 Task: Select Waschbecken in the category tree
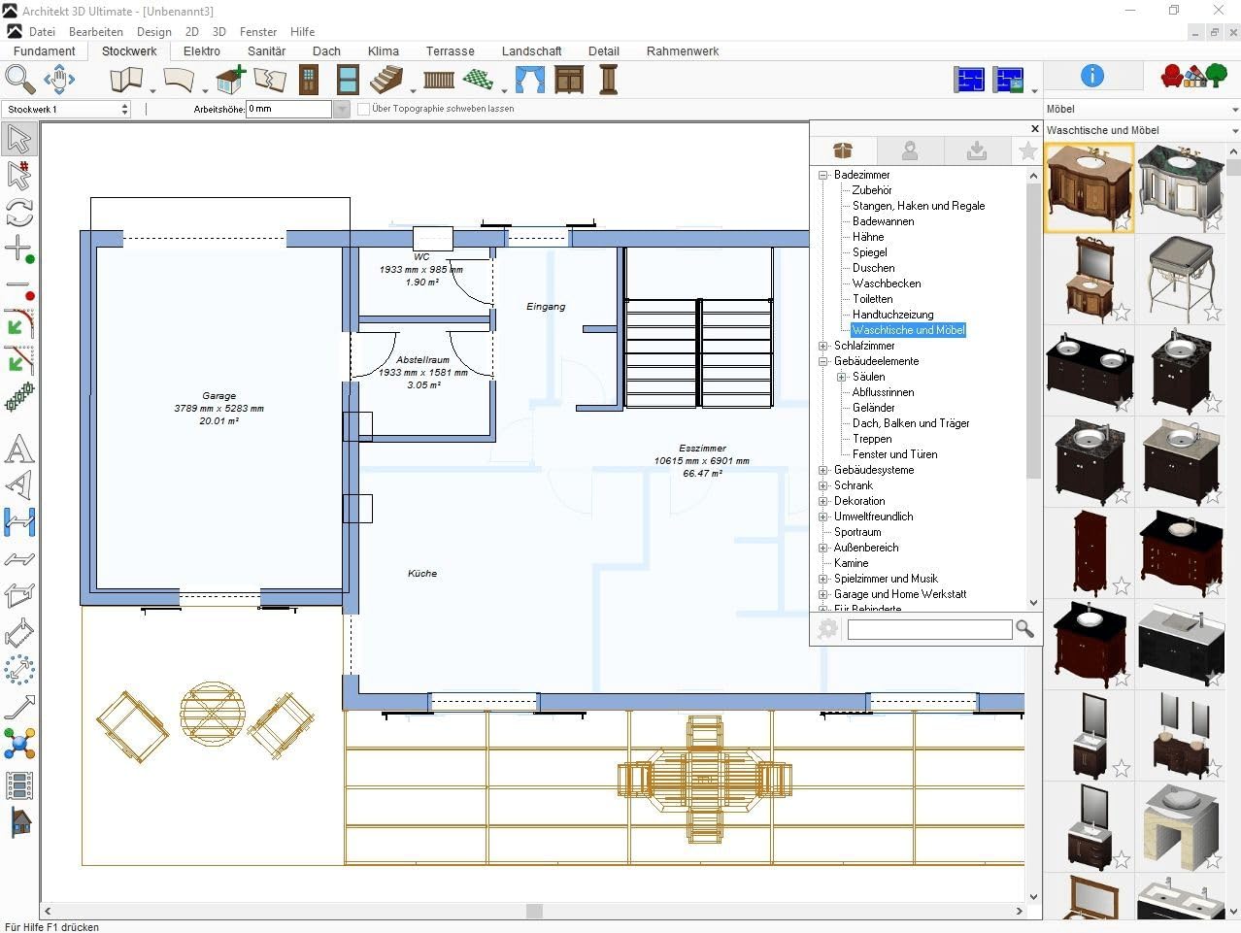click(887, 283)
